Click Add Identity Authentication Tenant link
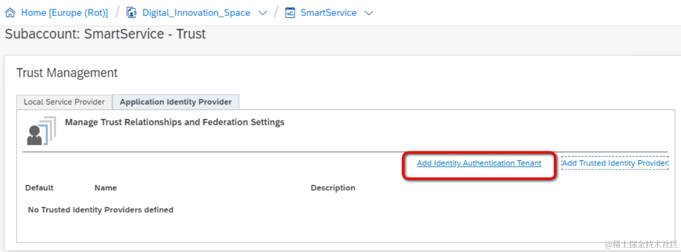This screenshot has width=681, height=252. (x=479, y=163)
